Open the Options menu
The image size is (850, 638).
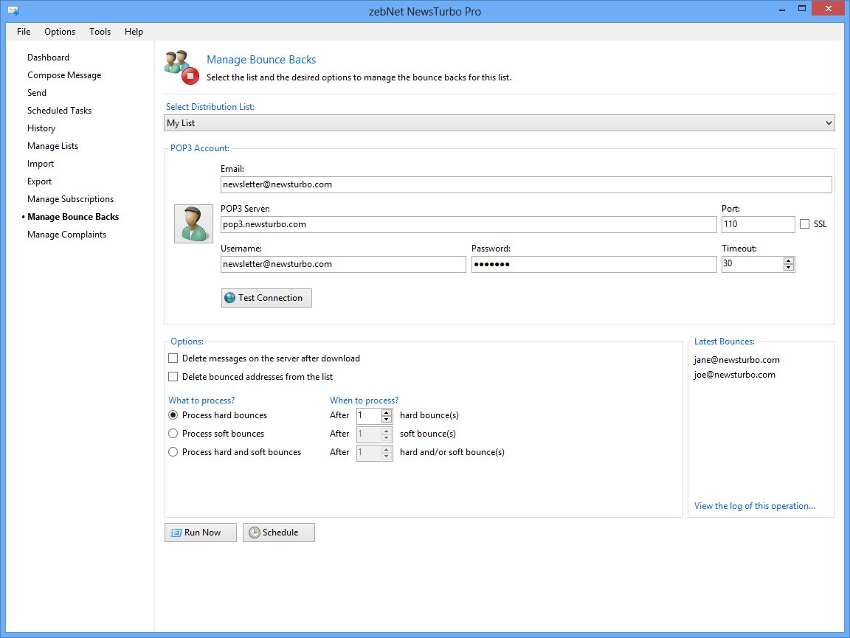(x=60, y=32)
